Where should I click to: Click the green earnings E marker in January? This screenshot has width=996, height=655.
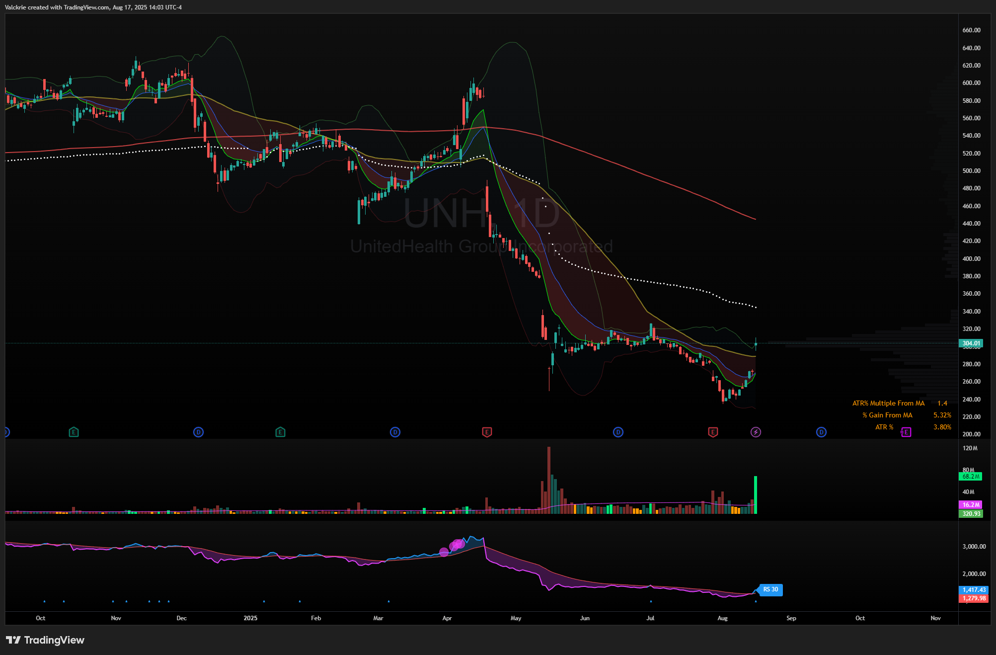point(280,432)
